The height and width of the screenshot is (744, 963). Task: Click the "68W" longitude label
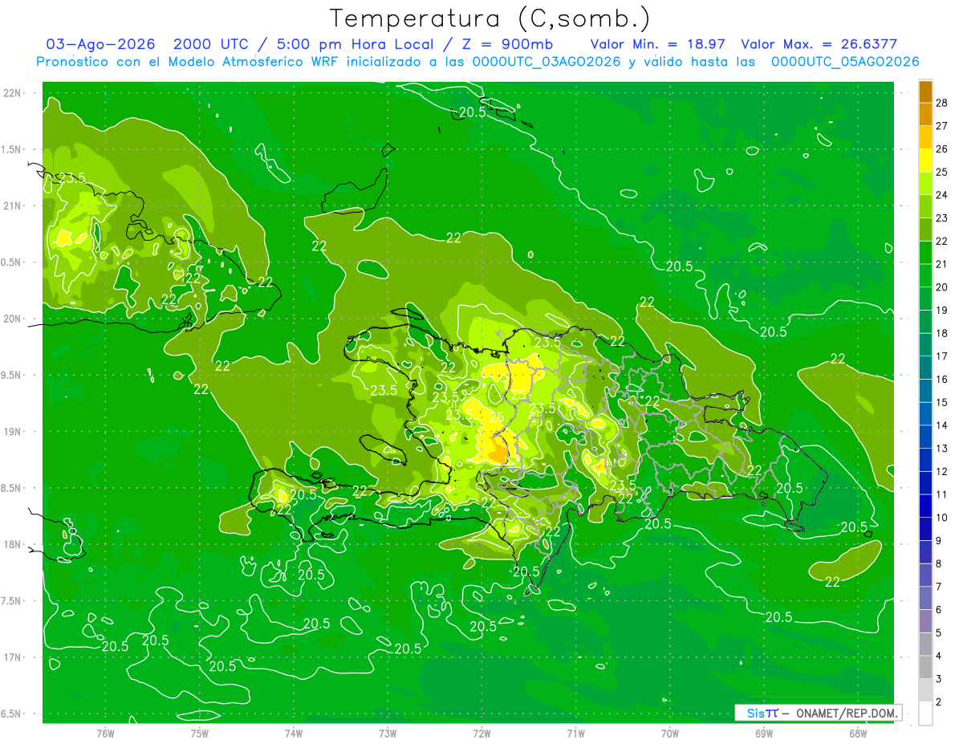[x=858, y=734]
